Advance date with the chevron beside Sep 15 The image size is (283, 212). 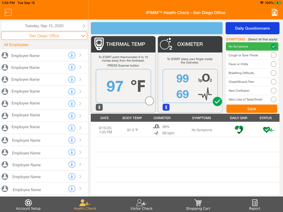click(x=84, y=26)
